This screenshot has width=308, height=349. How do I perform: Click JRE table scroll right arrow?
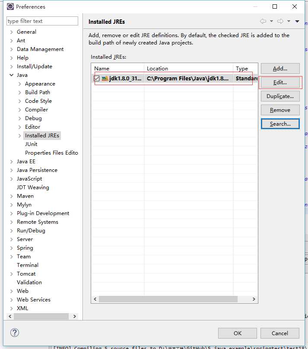tap(254, 299)
